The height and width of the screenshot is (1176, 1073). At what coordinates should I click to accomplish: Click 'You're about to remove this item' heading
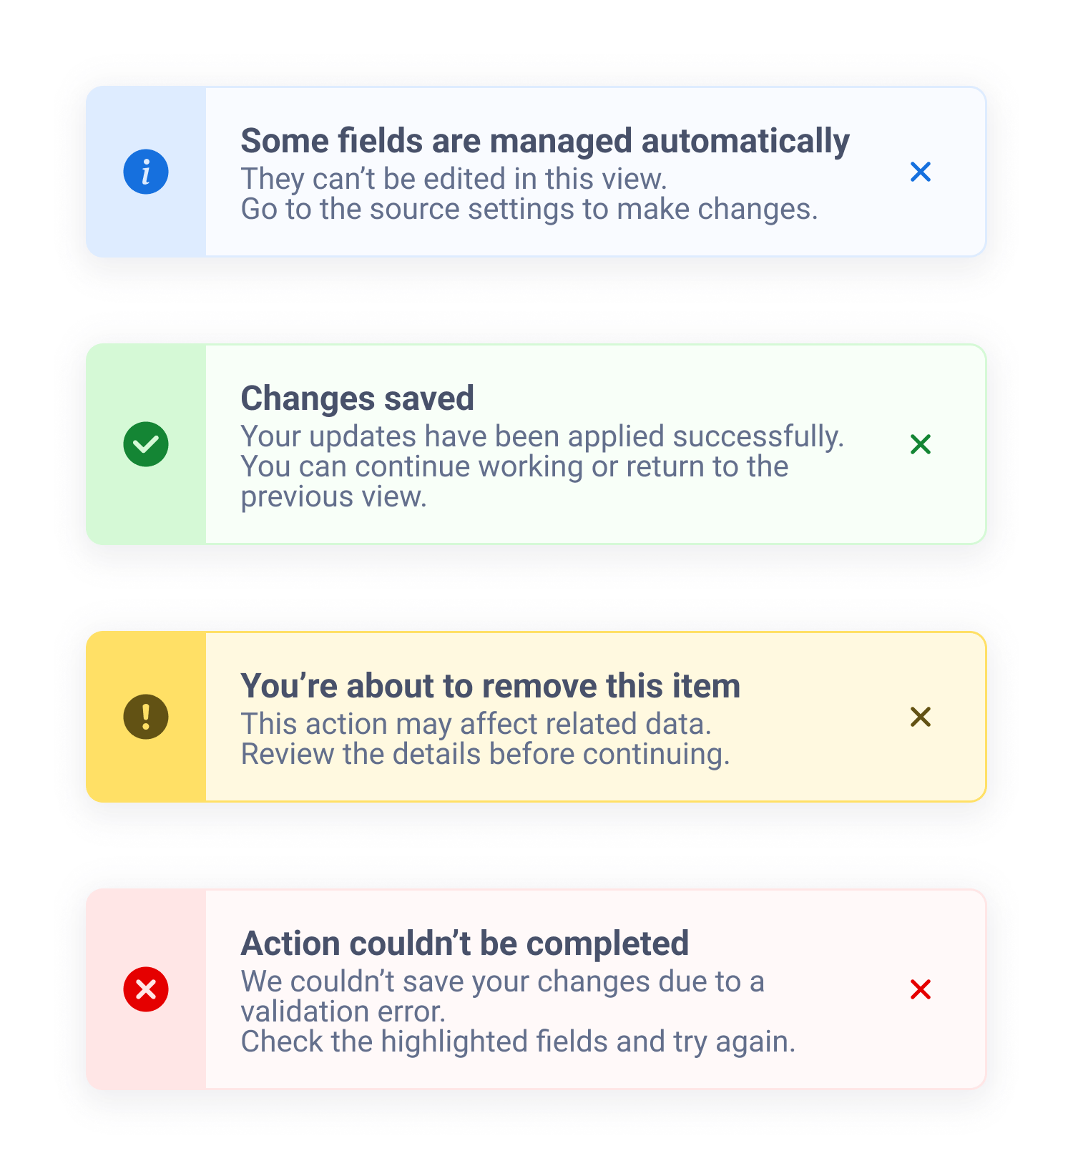(x=490, y=686)
